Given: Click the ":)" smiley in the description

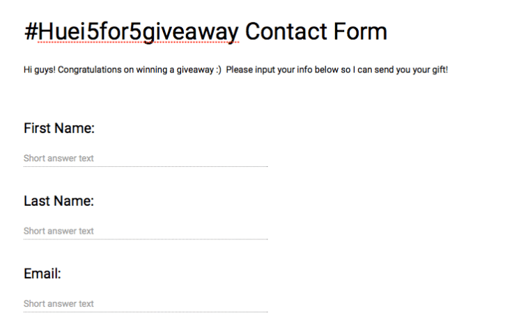Looking at the screenshot, I should click(217, 70).
